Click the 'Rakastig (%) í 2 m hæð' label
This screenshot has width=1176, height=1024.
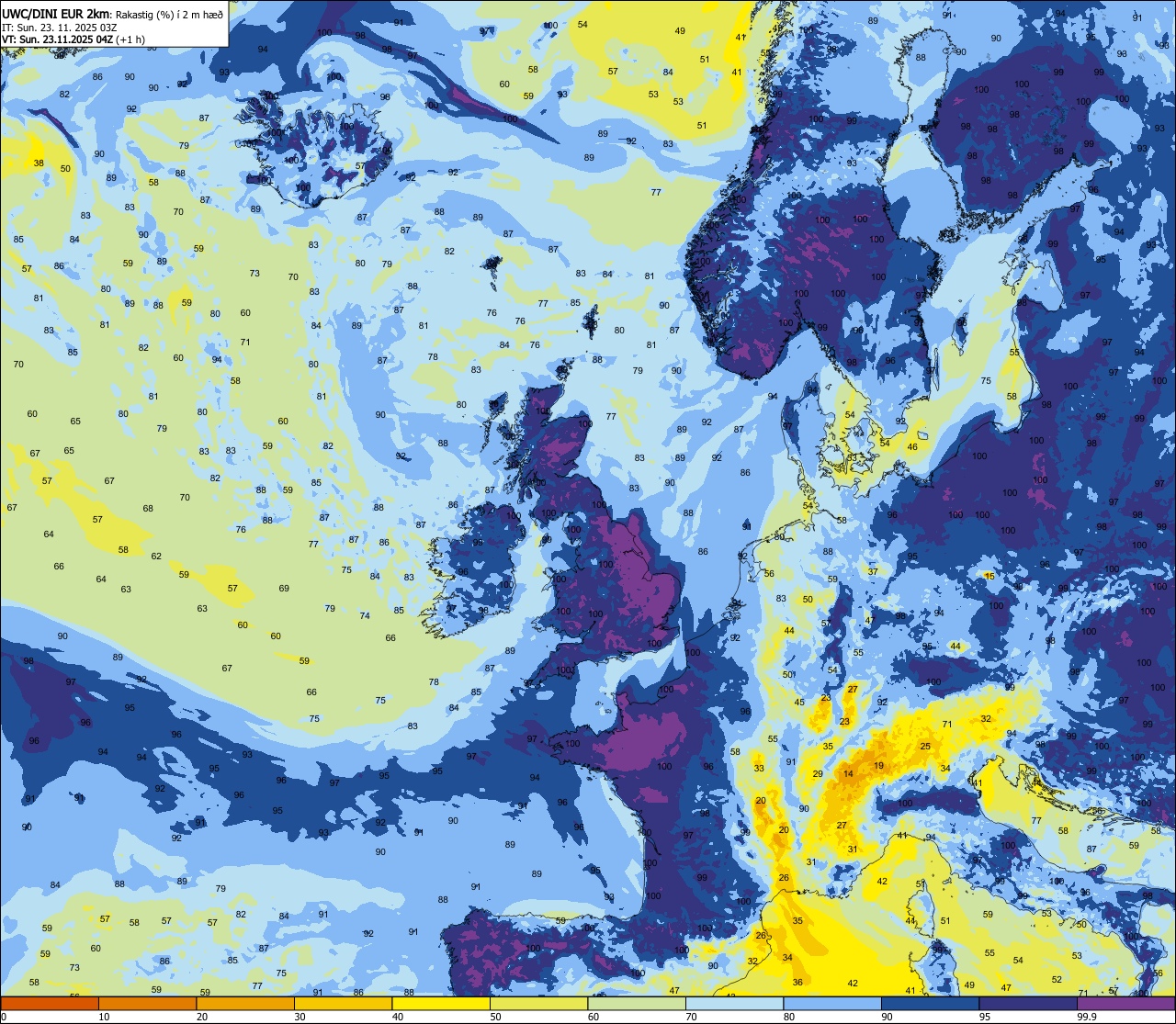(170, 15)
